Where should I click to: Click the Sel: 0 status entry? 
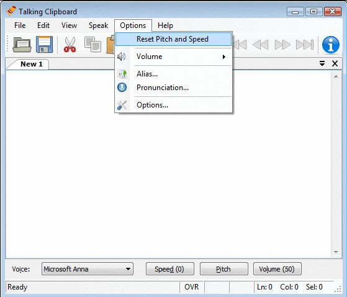[x=314, y=287]
